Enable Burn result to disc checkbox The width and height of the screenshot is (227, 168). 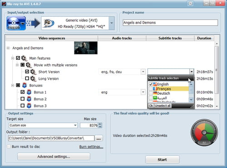9,146
